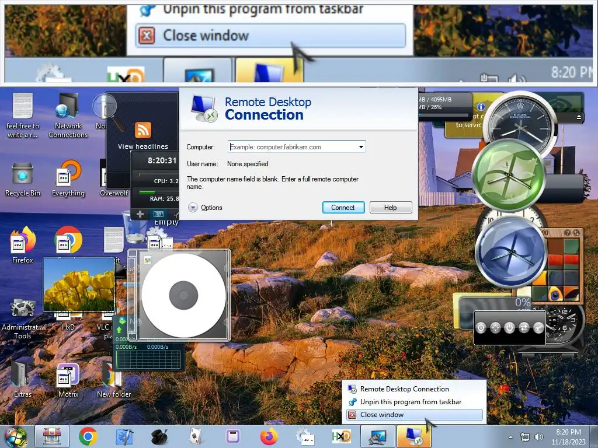Click the plus button on the CPU meter gadget
Image resolution: width=598 pixels, height=448 pixels.
point(140,214)
